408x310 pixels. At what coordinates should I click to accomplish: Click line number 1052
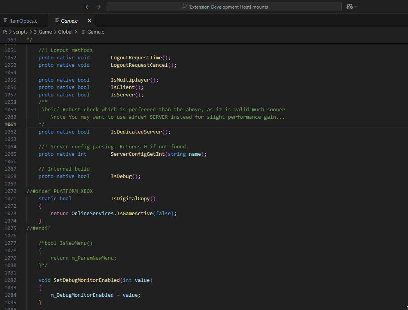[11, 57]
